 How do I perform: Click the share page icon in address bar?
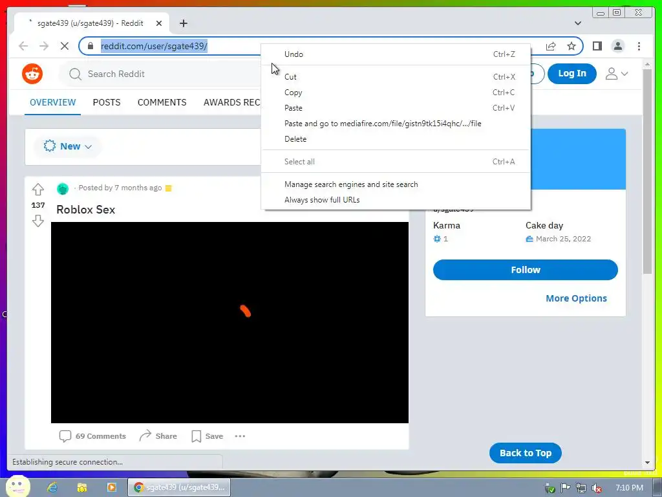[x=551, y=46]
